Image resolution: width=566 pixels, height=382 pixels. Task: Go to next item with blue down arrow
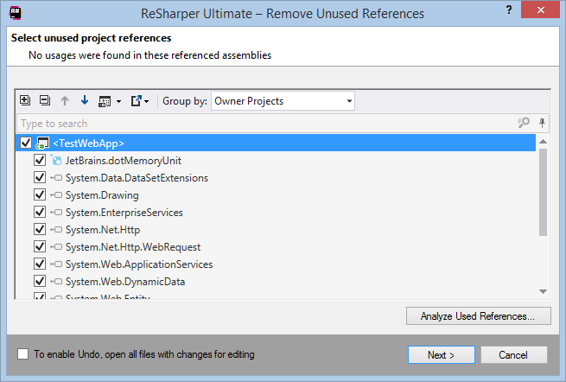[x=85, y=100]
